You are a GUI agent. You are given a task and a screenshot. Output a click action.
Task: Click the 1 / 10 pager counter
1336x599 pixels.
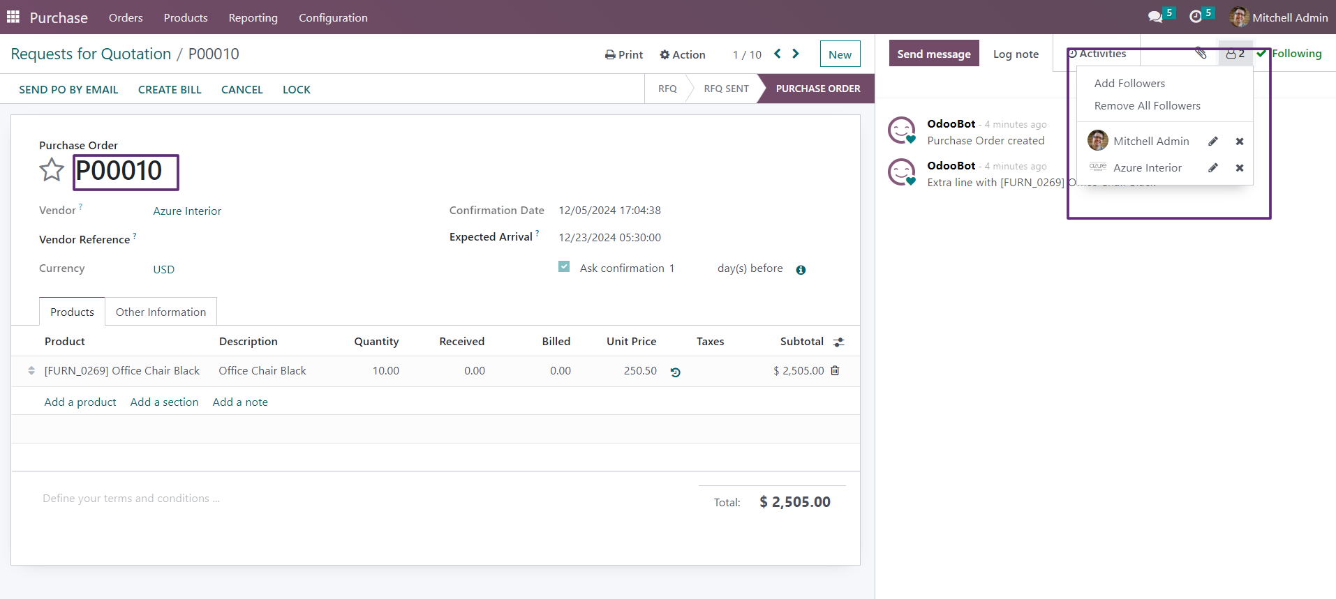tap(747, 54)
